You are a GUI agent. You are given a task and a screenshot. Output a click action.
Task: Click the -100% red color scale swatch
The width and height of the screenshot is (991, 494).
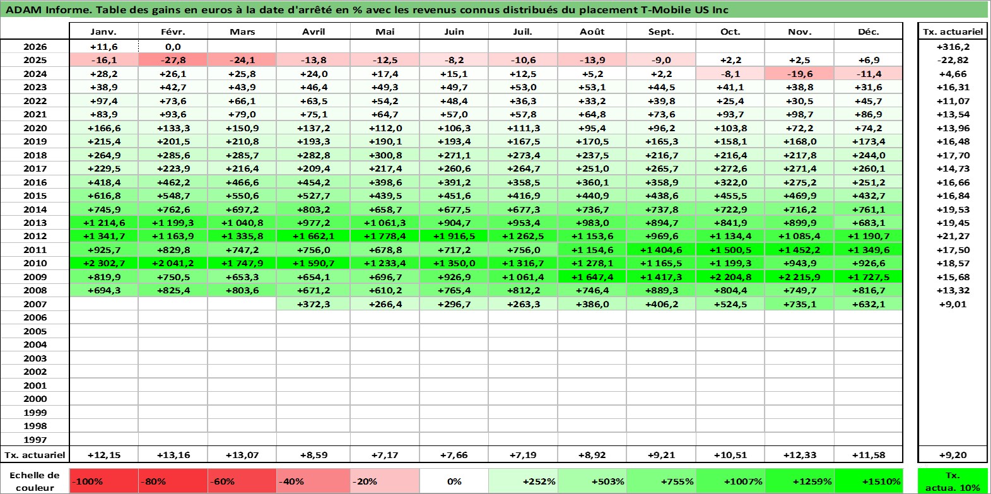[103, 481]
